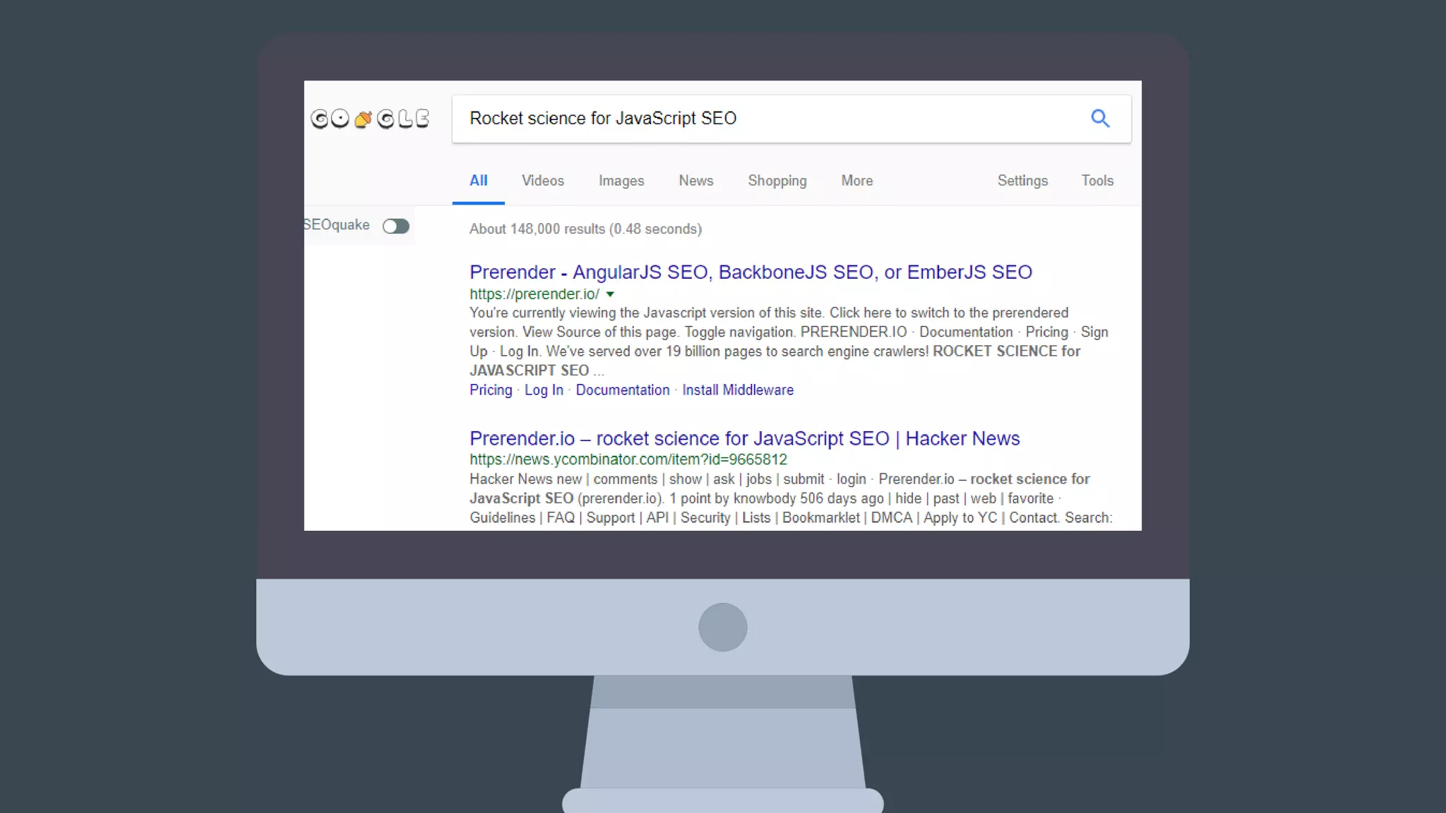
Task: Click the news.ycombinator.com result URL
Action: (628, 459)
